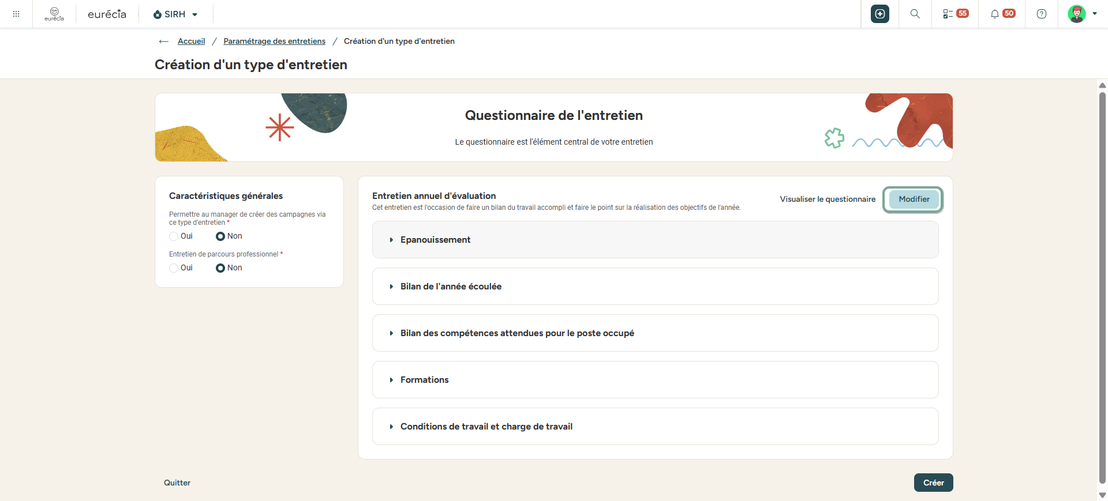Click the scrollbar up arrow
This screenshot has height=501, width=1108.
pyautogui.click(x=1102, y=85)
